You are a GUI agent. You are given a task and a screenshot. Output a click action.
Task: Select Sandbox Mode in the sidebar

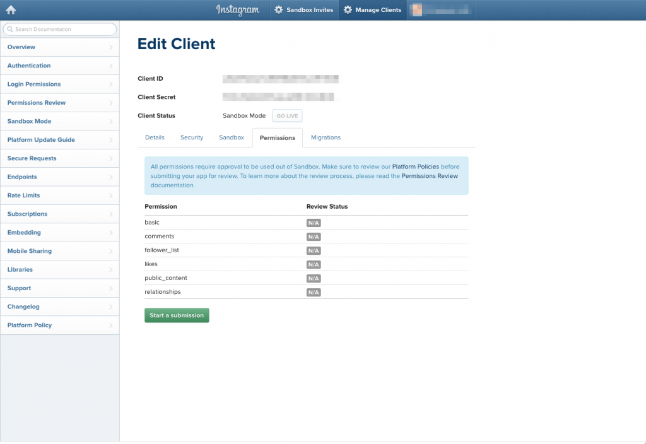point(29,121)
